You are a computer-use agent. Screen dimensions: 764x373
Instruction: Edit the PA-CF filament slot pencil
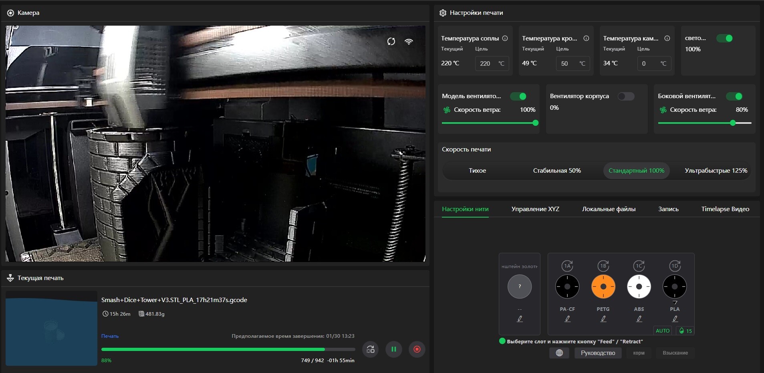[567, 319]
